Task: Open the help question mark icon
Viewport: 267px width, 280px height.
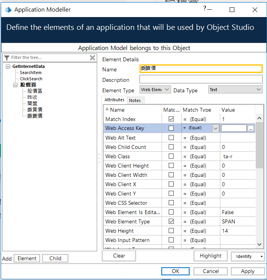Action: [205, 8]
